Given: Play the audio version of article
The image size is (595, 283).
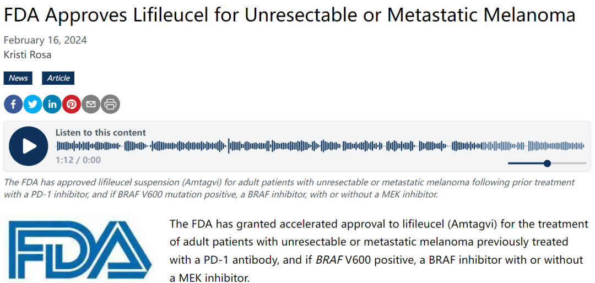Looking at the screenshot, I should (x=29, y=146).
